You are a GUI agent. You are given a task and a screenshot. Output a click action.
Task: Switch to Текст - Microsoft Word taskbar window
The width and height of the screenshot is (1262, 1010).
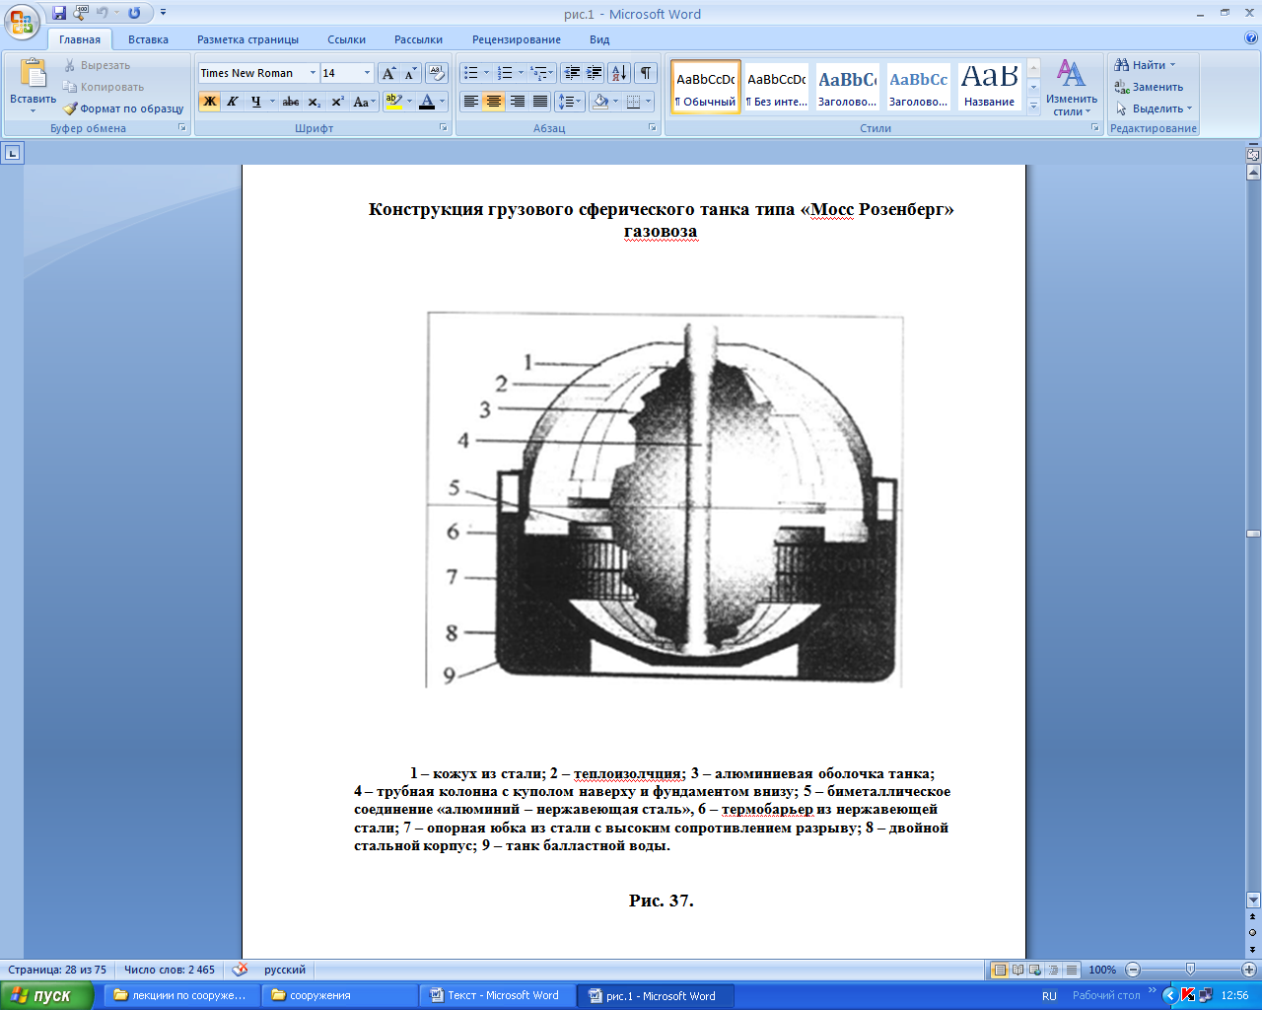click(502, 995)
